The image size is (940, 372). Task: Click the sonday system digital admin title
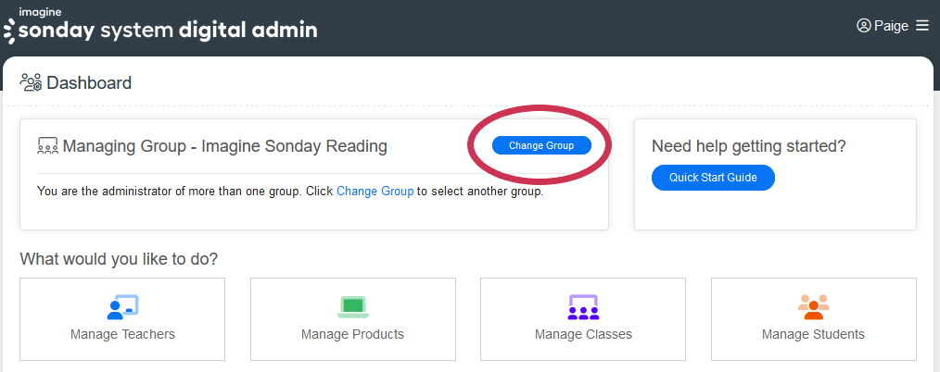point(167,30)
